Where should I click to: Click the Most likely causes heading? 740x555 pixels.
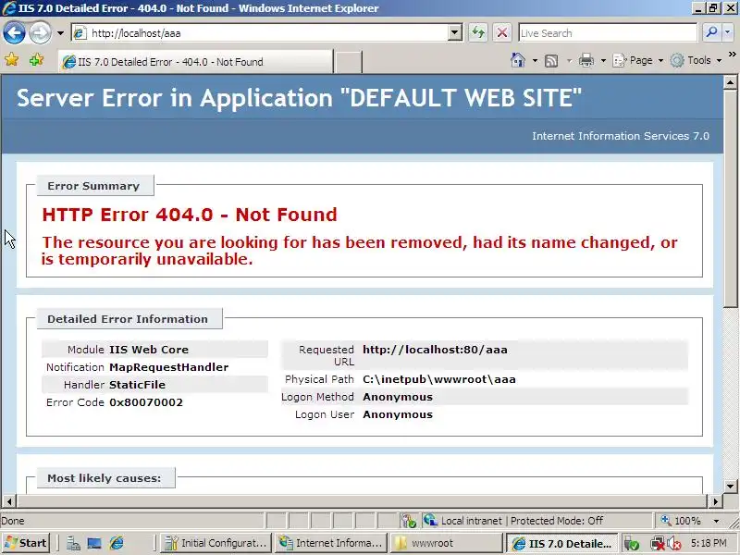(x=105, y=478)
